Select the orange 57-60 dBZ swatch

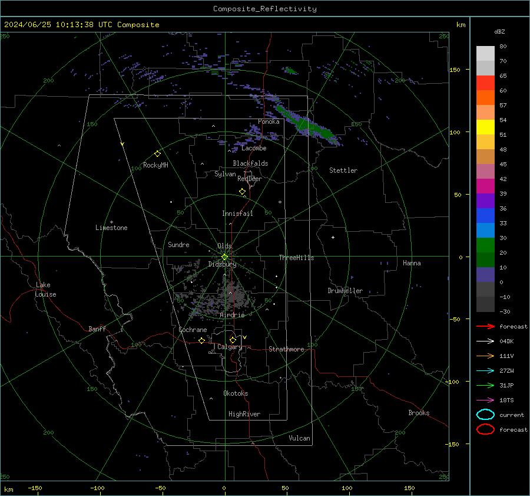click(x=485, y=97)
